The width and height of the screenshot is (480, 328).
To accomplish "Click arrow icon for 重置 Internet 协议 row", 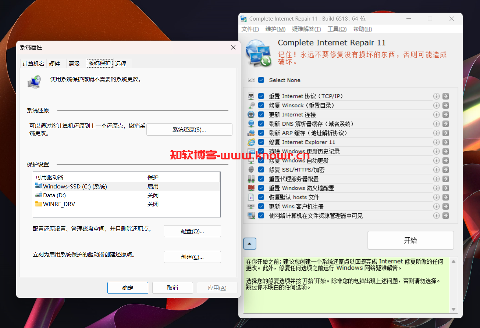I will click(x=445, y=96).
